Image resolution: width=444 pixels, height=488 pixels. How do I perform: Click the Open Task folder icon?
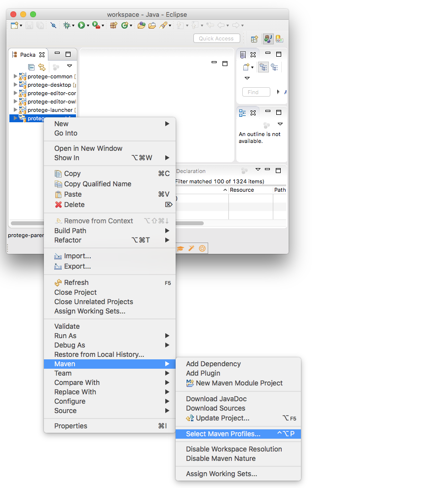tap(152, 25)
